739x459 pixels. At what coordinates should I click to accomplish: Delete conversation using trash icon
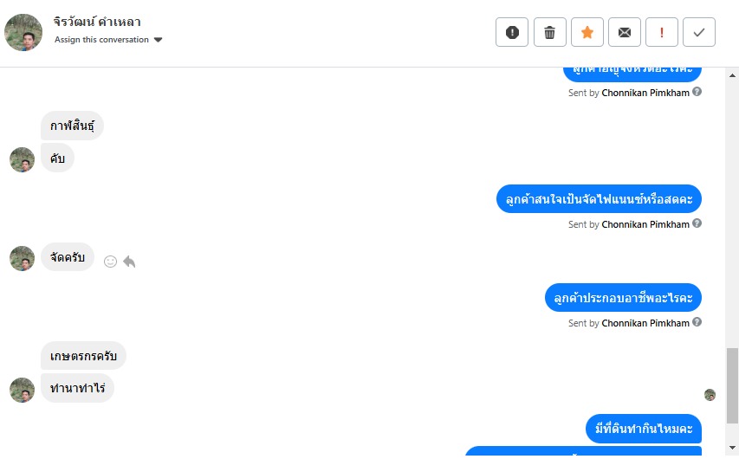(x=549, y=32)
